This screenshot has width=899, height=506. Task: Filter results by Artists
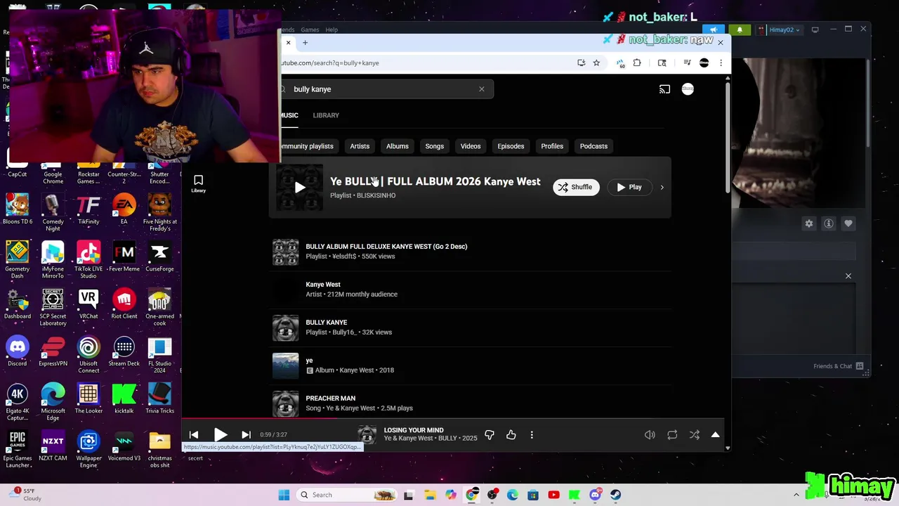pyautogui.click(x=360, y=146)
